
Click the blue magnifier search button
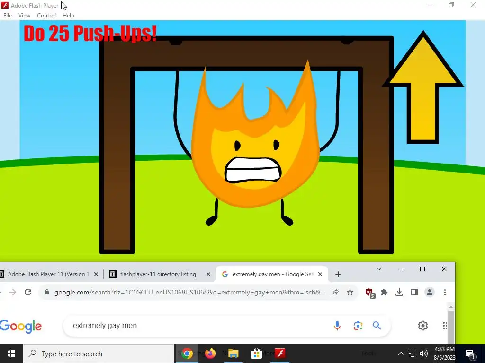tap(377, 326)
